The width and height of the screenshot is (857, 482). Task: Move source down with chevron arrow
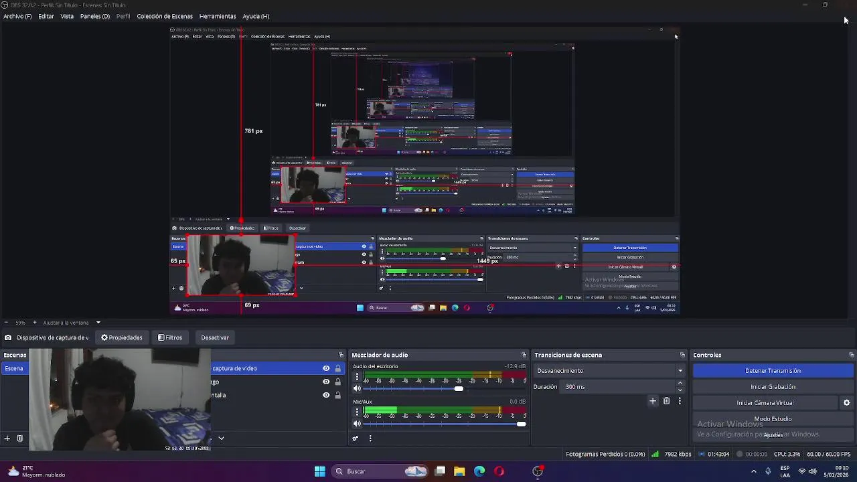[221, 438]
